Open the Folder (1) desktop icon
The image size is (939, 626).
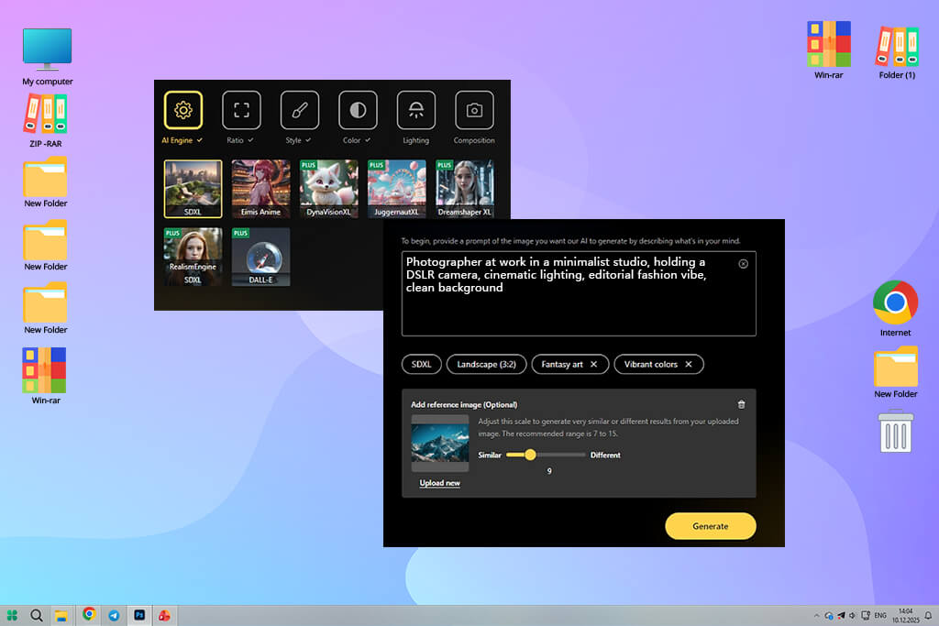[897, 52]
